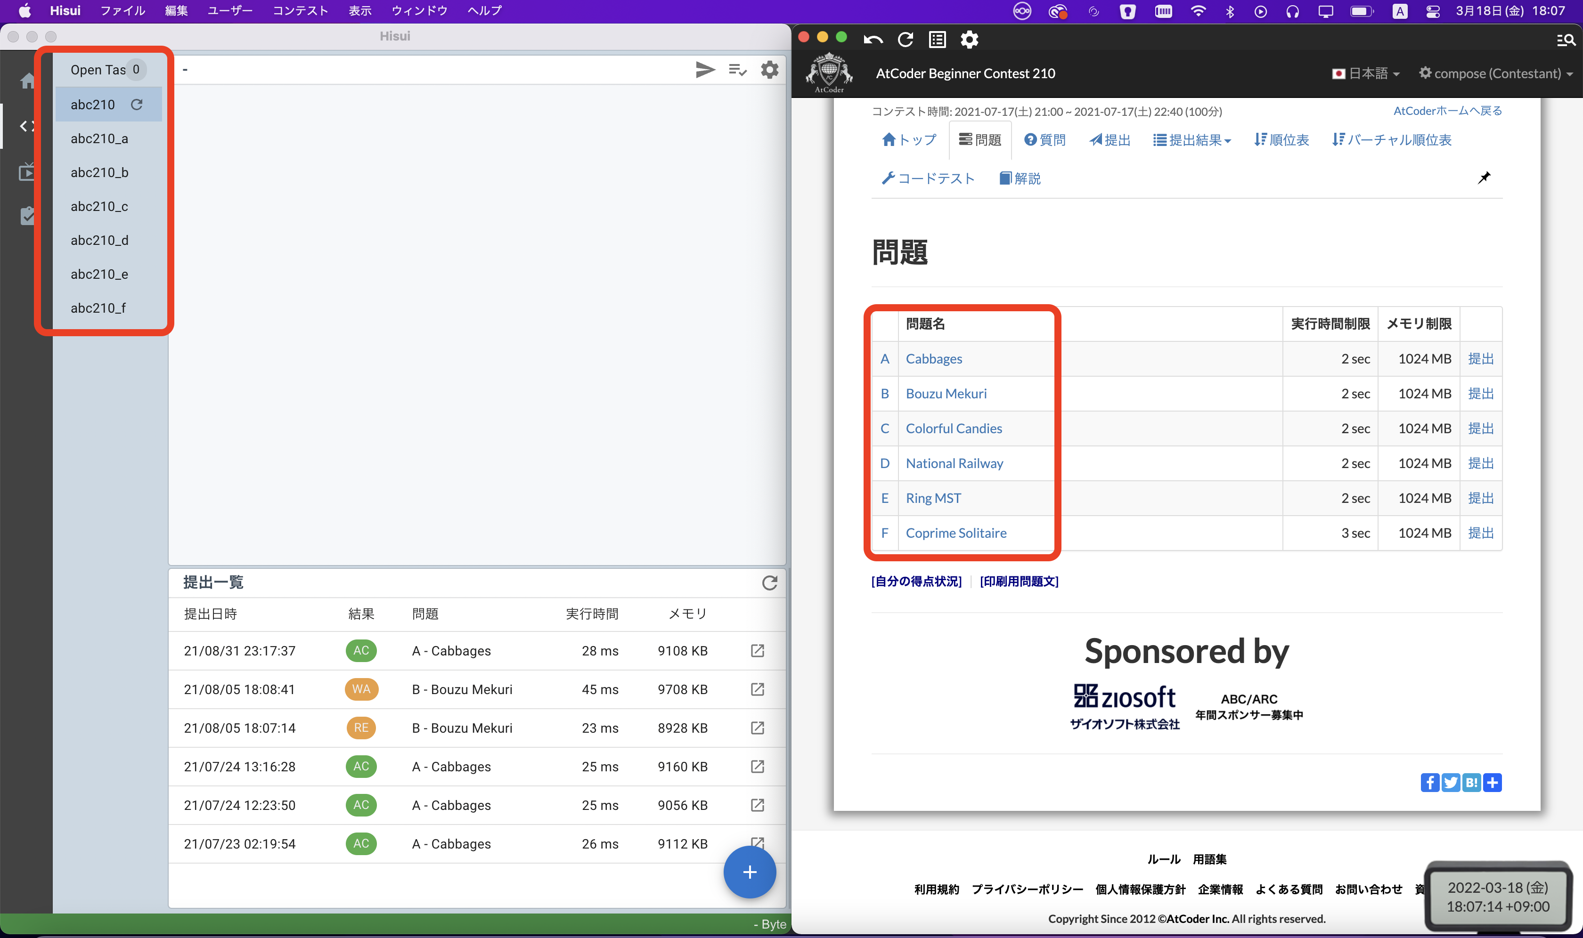Select task abc210_e in sidebar

tap(99, 275)
